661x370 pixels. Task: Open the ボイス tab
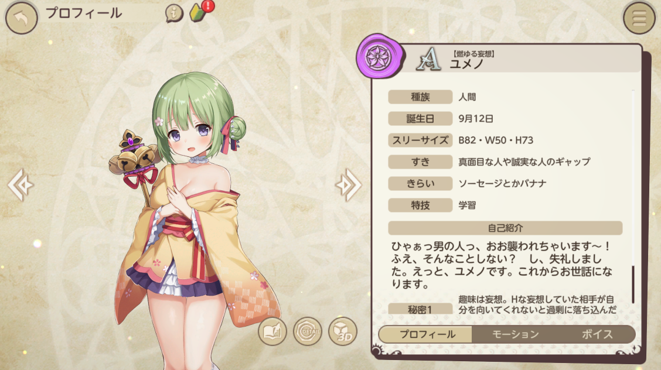point(597,334)
